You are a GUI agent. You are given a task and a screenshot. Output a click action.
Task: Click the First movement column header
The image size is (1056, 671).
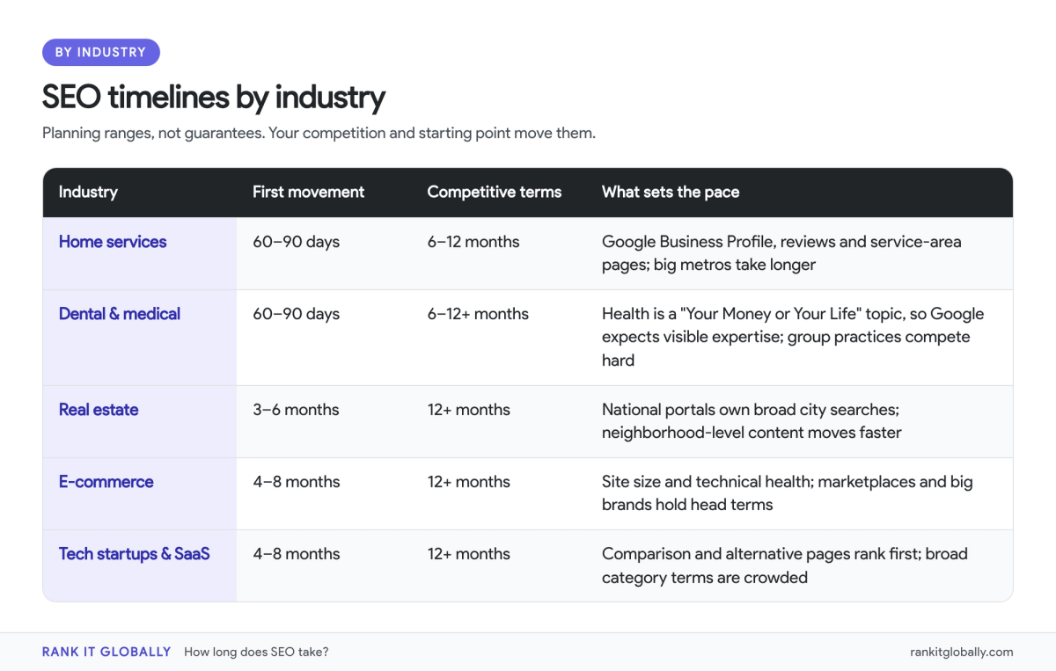click(308, 192)
